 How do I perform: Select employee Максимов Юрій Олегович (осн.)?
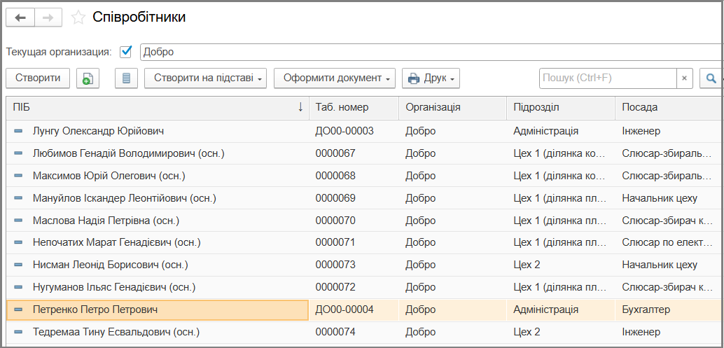click(109, 176)
